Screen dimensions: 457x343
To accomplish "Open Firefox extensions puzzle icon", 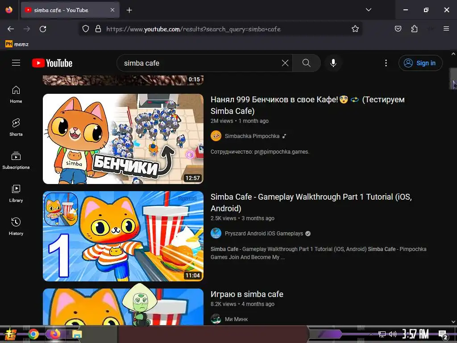I will (414, 29).
